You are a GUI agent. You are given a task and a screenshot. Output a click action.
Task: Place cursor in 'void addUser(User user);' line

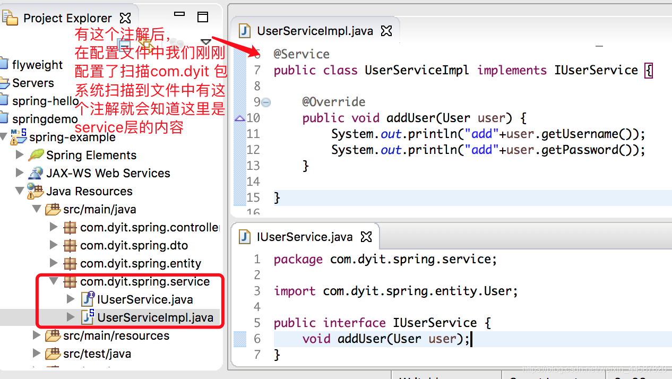(386, 339)
